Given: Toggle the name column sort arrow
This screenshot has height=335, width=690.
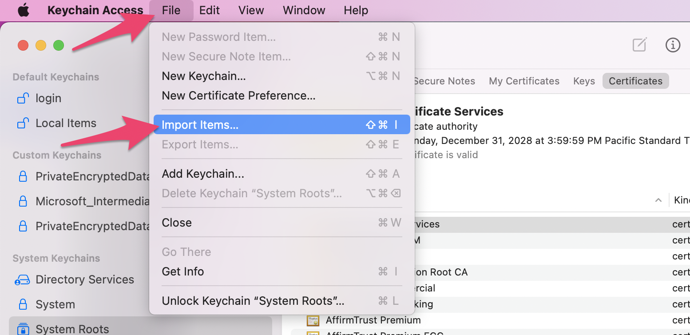Looking at the screenshot, I should point(658,200).
